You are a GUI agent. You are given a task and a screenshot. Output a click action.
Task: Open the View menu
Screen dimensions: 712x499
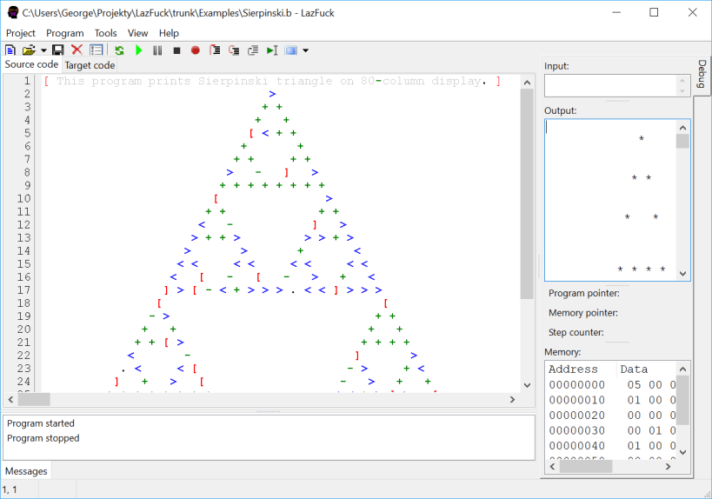tap(137, 33)
